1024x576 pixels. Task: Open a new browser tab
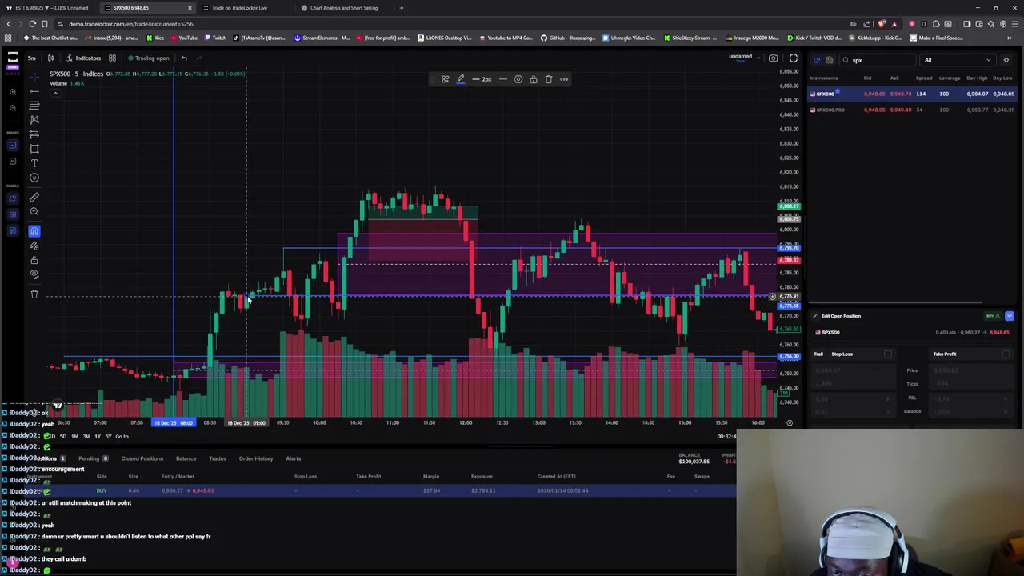pos(402,8)
